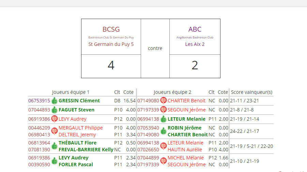
Task: Click the 24-22 / 21-17 score cell
Action: pos(244,131)
